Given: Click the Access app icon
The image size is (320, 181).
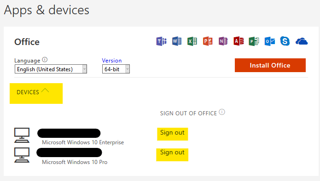Looking at the screenshot, I should [239, 41].
